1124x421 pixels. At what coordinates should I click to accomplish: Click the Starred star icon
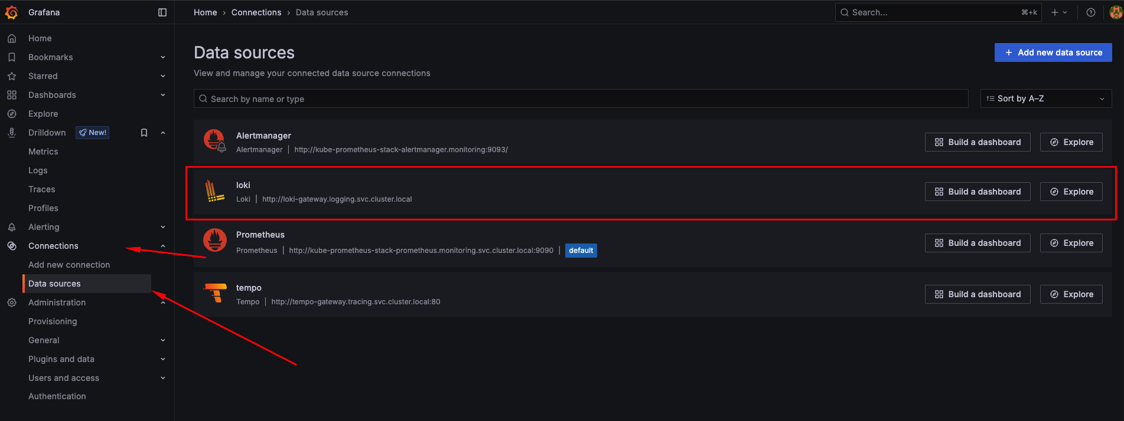click(x=12, y=76)
